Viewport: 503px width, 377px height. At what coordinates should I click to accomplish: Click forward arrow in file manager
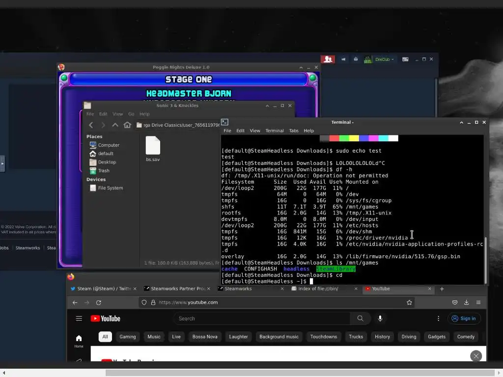pos(103,125)
